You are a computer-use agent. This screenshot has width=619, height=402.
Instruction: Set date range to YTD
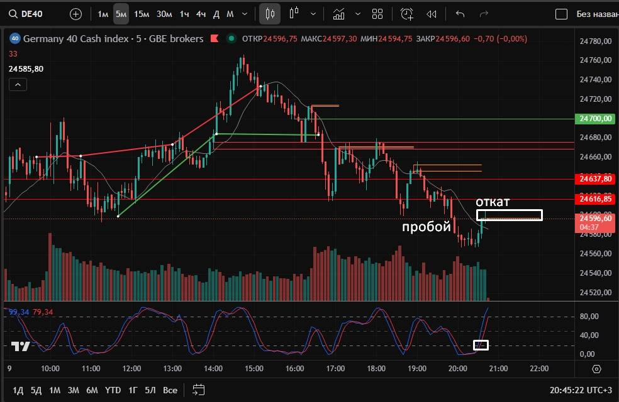pyautogui.click(x=113, y=390)
